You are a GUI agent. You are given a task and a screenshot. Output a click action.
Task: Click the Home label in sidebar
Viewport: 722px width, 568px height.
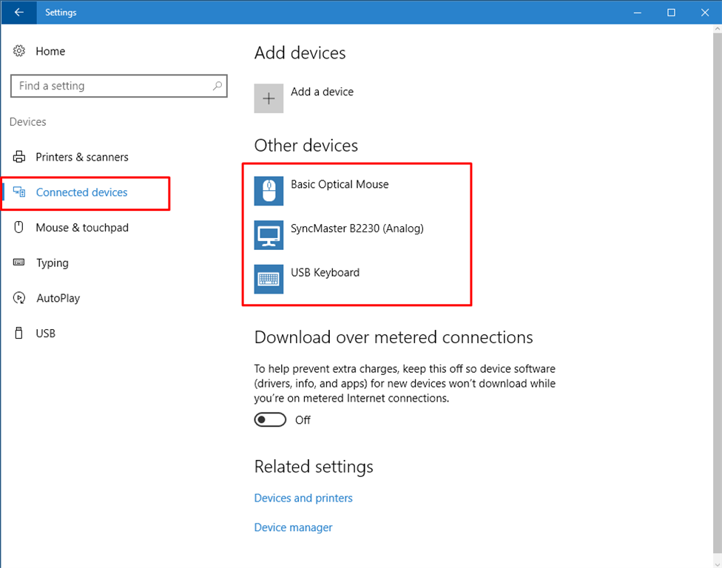50,51
